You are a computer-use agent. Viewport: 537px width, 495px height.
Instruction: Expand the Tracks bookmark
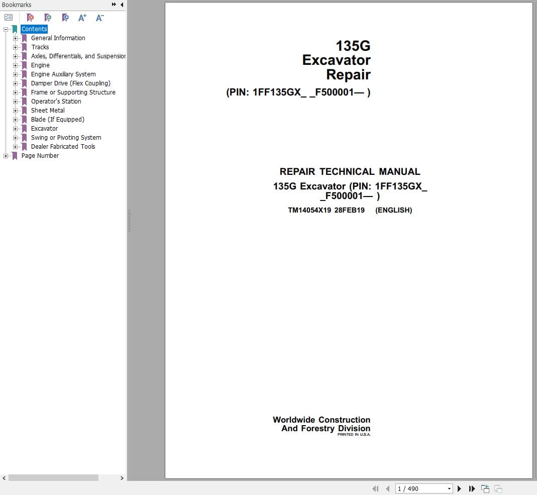(x=15, y=47)
